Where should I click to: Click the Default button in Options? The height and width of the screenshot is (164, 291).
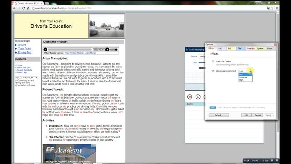pos(219,115)
